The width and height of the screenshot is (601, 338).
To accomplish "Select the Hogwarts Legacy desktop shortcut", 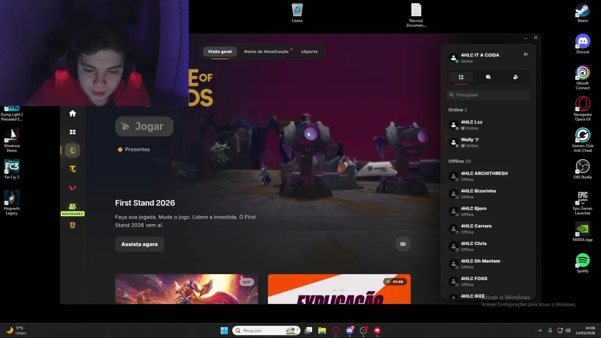I will point(12,203).
